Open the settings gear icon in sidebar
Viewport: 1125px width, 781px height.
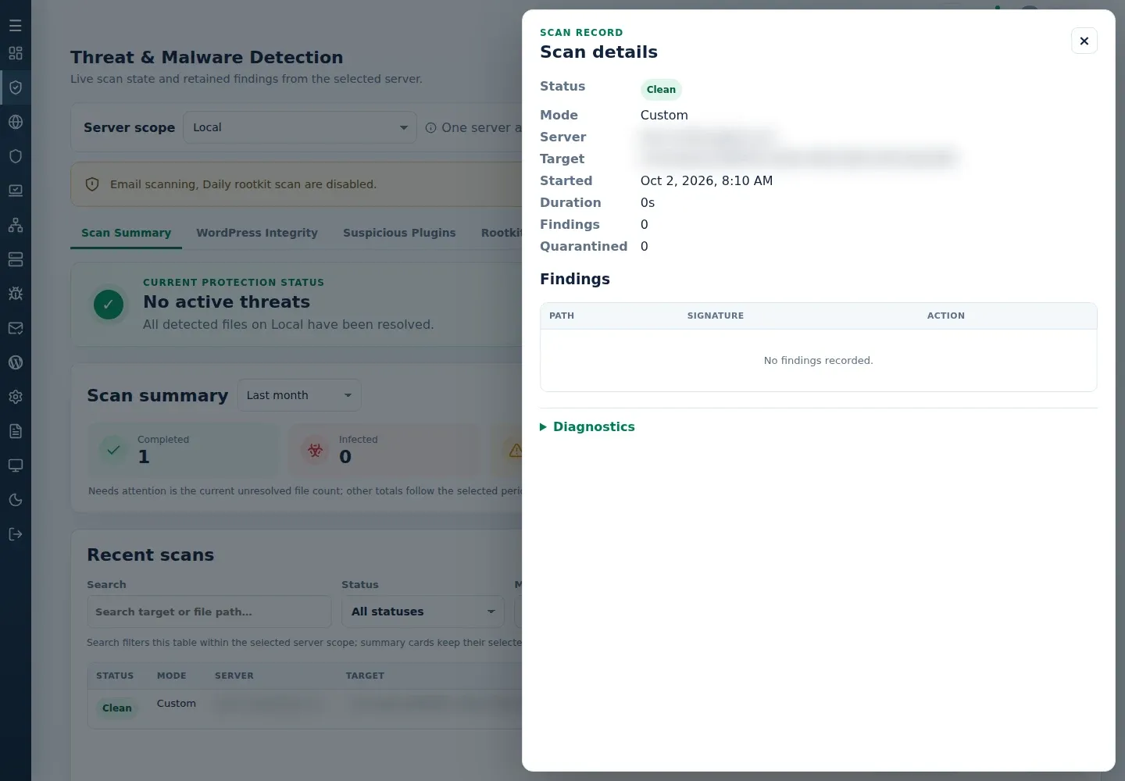click(x=16, y=397)
